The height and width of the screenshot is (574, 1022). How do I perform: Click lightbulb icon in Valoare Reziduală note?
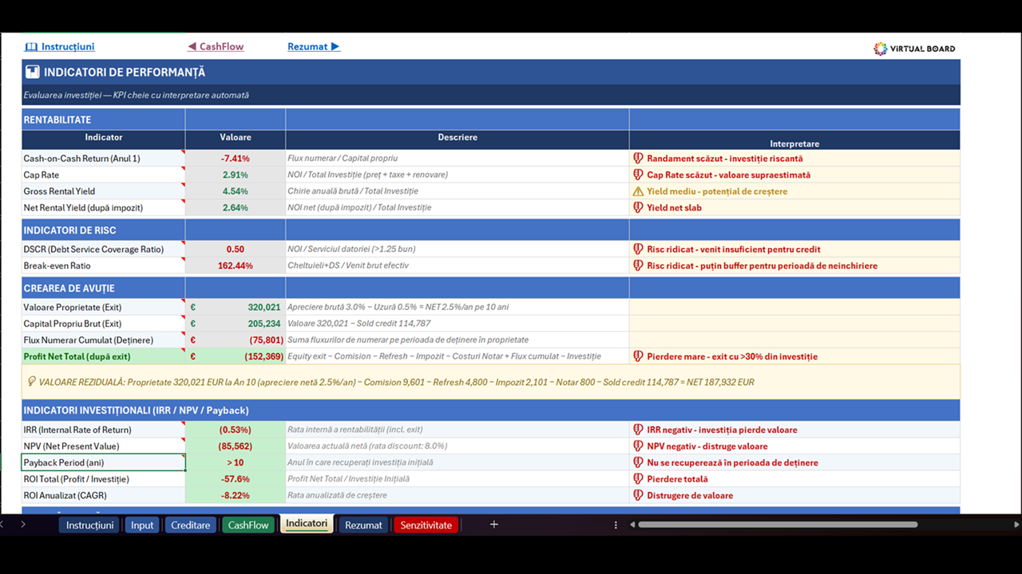(x=32, y=382)
